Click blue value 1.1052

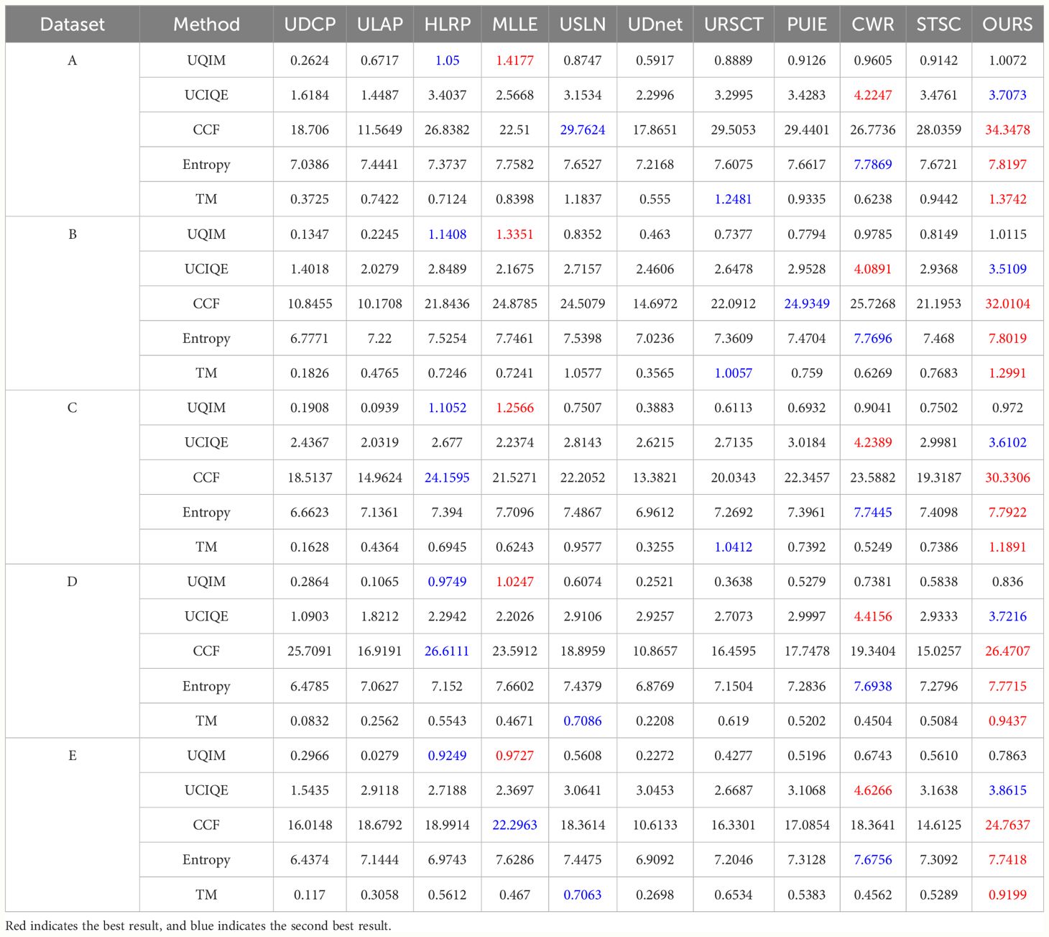[x=447, y=408]
